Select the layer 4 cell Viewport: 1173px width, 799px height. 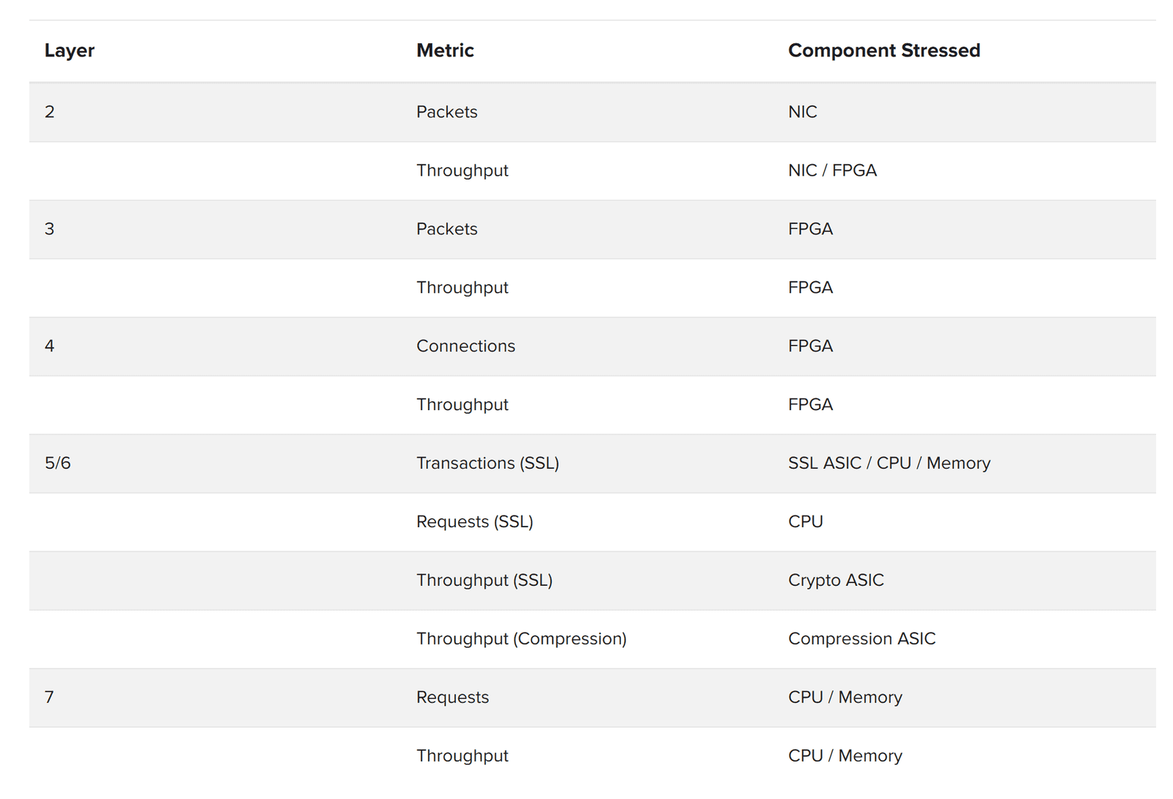49,346
